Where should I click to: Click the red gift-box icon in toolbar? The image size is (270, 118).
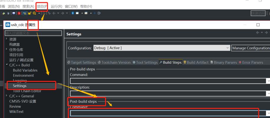[19, 13]
